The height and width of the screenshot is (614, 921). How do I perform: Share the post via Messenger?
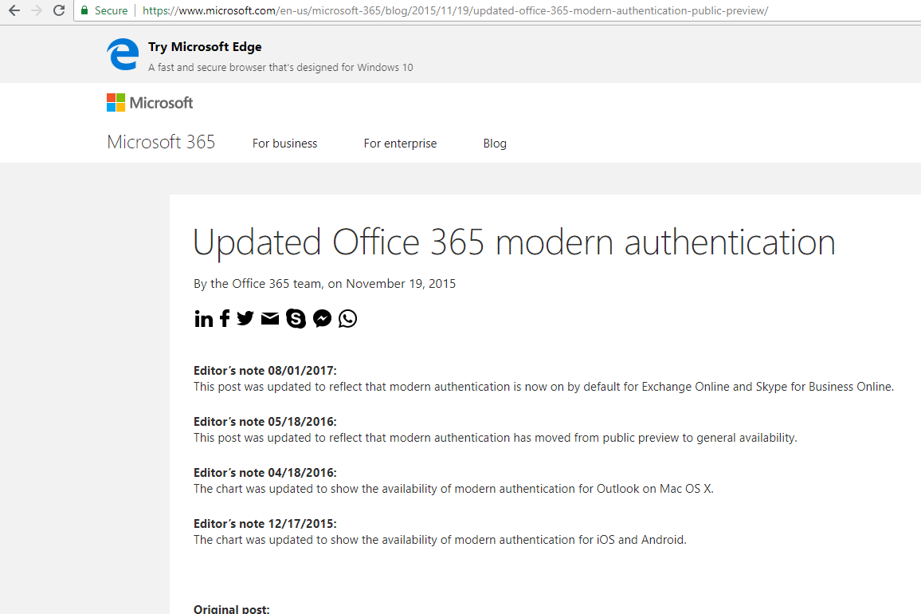click(x=322, y=318)
